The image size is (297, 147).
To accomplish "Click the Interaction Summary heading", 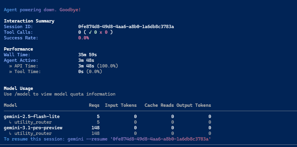I will click(29, 21).
